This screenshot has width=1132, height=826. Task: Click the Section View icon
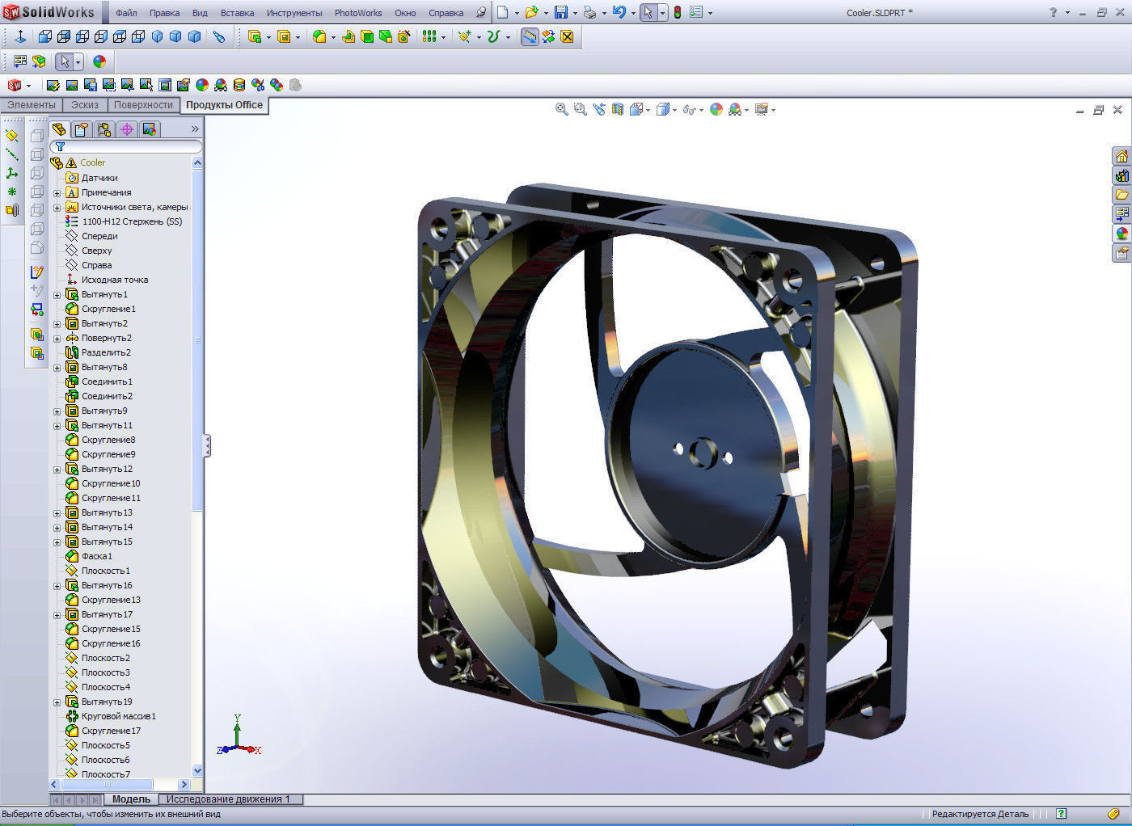(x=617, y=109)
